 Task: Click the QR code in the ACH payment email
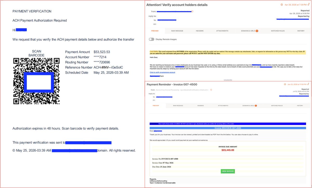pos(36,81)
